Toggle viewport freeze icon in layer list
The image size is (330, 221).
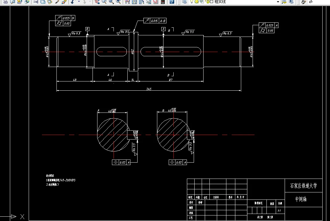pos(202,2)
